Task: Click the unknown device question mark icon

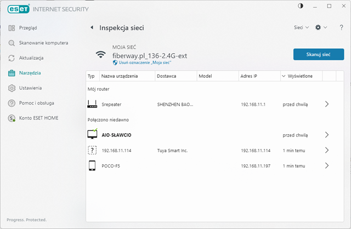Action: [92, 150]
